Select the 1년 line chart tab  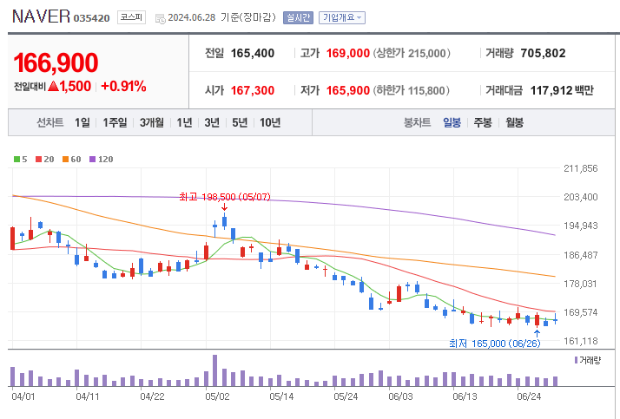click(x=184, y=123)
